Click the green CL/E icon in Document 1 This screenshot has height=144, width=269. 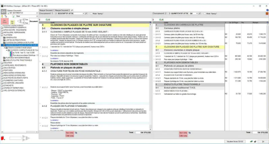coord(48,20)
